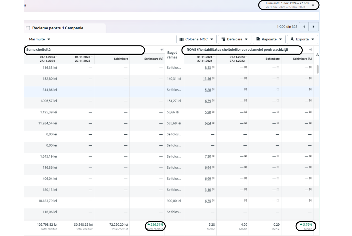Screen dimensions: 352x236
Task: Click the 1-200 din 323 pagination text
Action: [x=287, y=27]
